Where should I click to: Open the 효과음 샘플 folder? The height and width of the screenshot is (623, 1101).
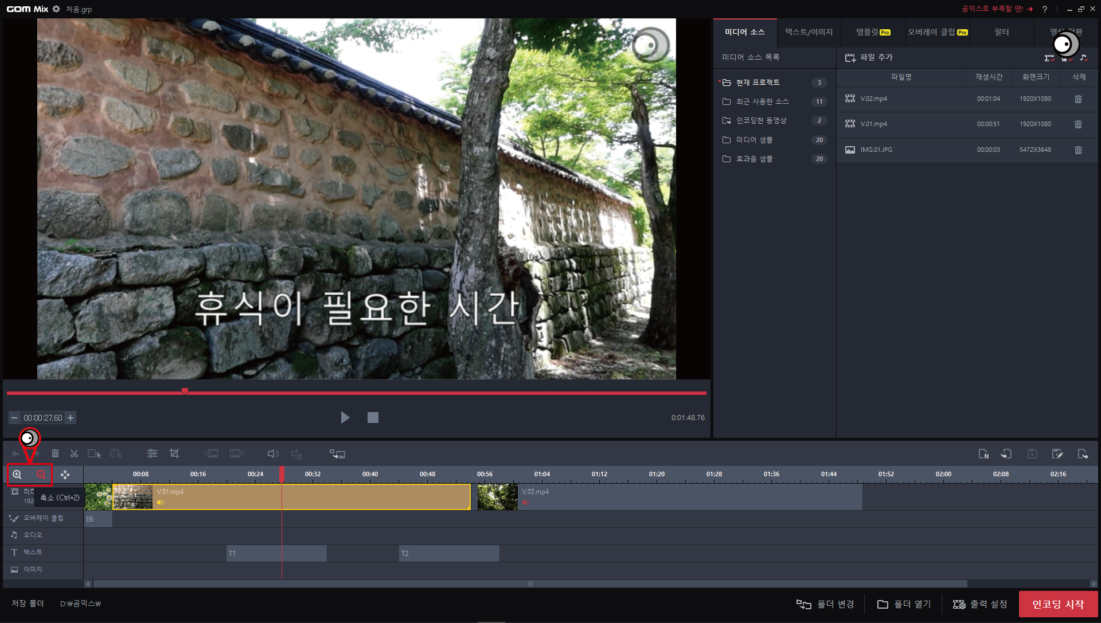(x=754, y=159)
